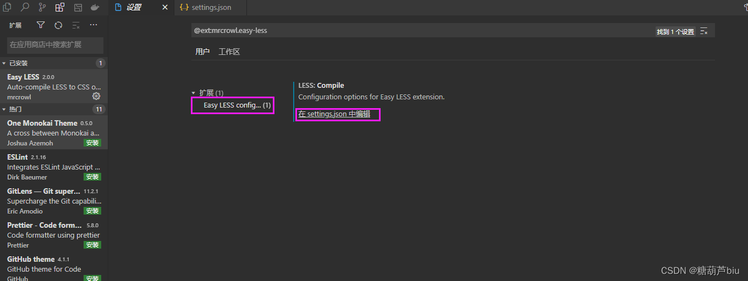Clear extension search results icon
This screenshot has width=748, height=281.
(76, 25)
